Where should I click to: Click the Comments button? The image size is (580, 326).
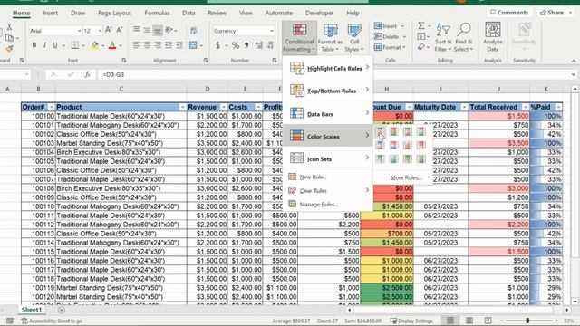pyautogui.click(x=509, y=13)
